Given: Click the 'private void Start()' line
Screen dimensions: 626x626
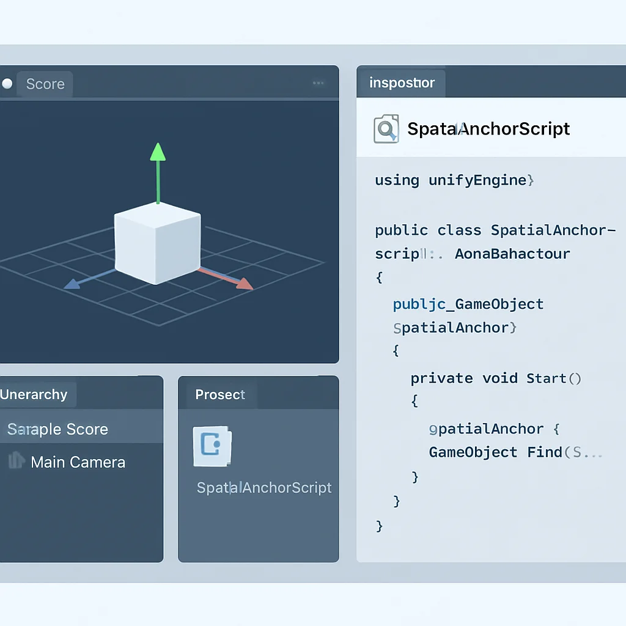Looking at the screenshot, I should click(496, 378).
